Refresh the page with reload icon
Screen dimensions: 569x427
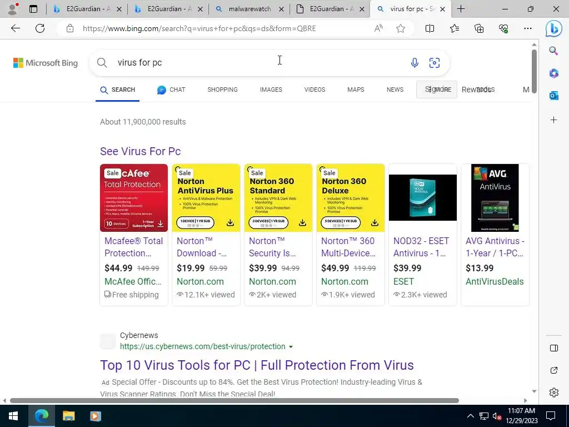point(40,28)
